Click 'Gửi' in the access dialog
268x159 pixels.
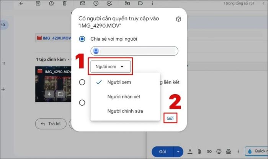point(170,118)
